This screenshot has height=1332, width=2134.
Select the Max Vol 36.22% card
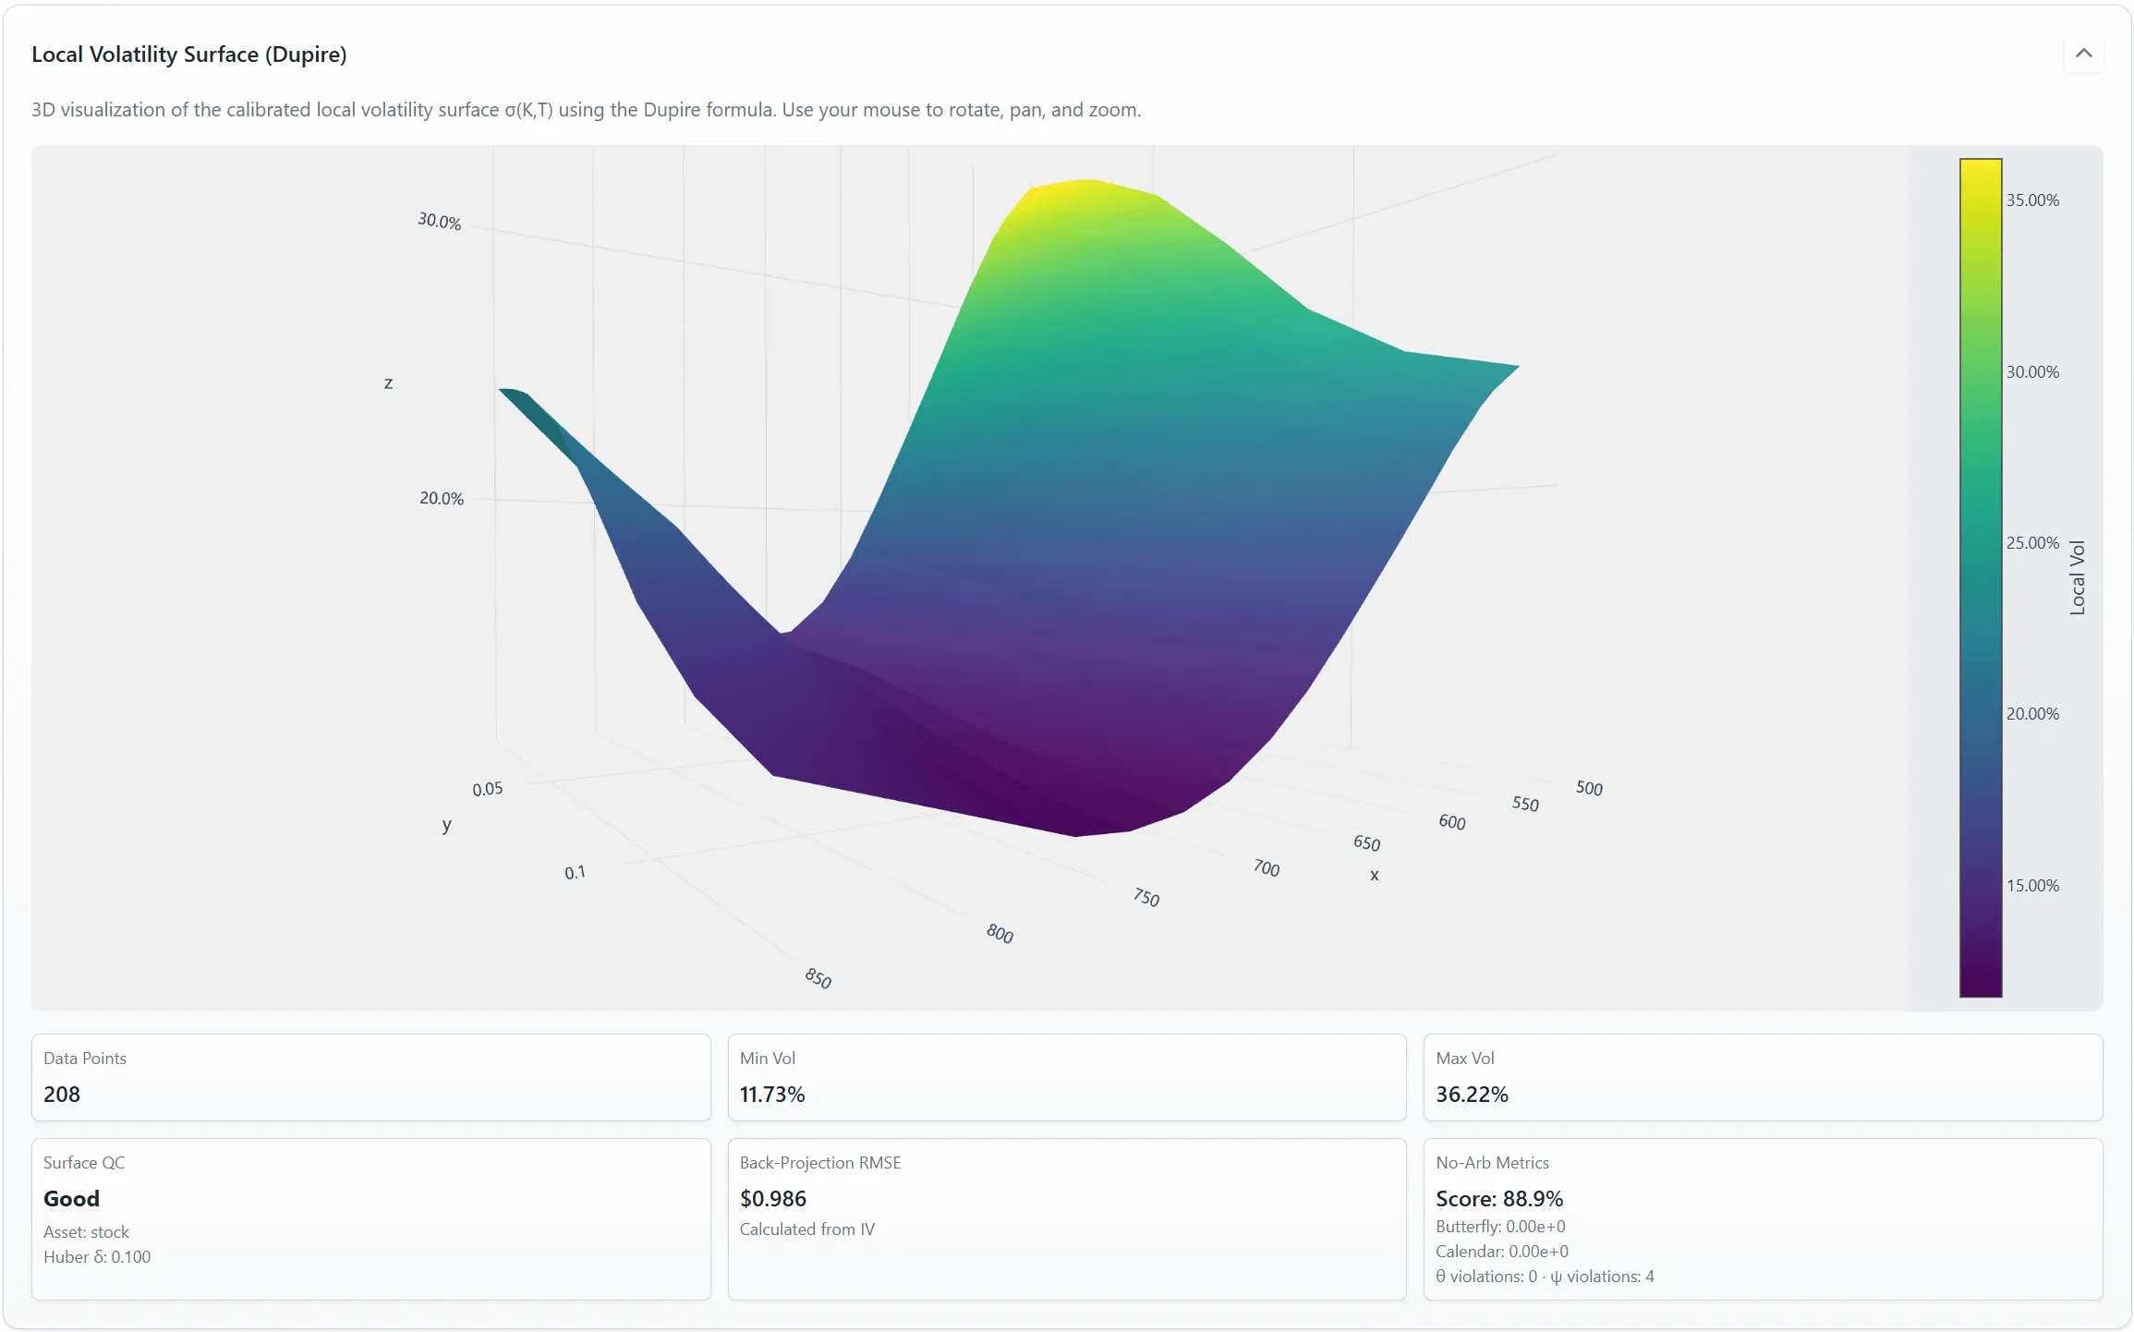(x=1762, y=1077)
